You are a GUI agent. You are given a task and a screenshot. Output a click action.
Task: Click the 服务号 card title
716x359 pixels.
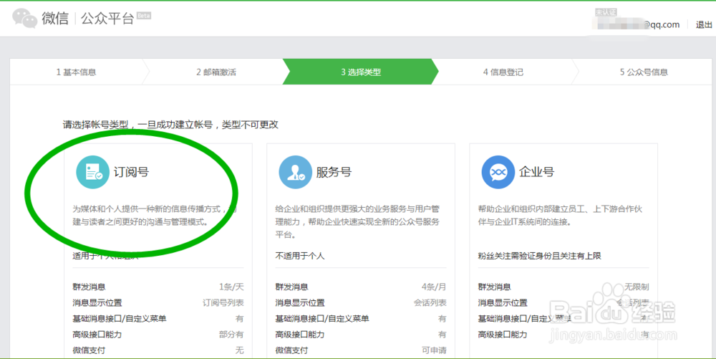click(x=334, y=172)
